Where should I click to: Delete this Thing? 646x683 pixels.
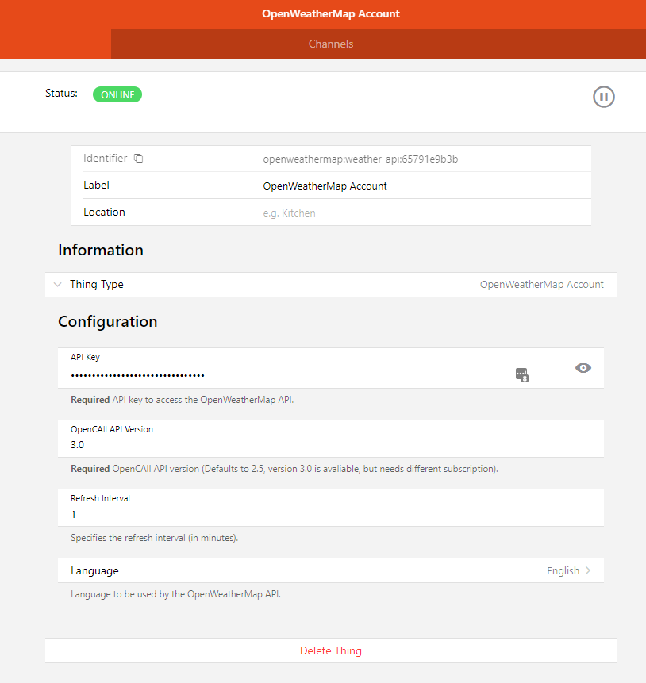tap(331, 650)
